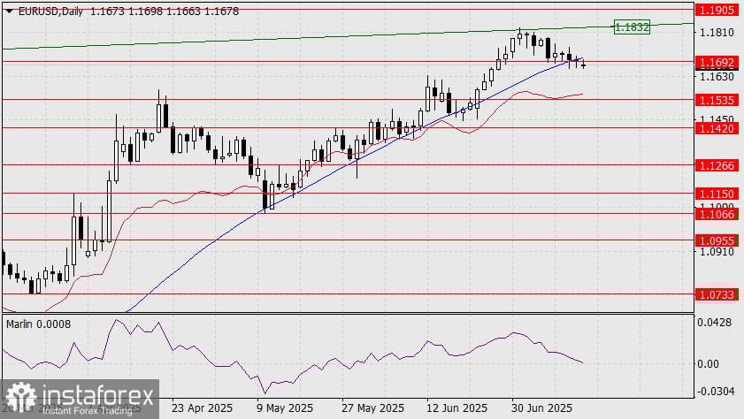Image resolution: width=744 pixels, height=419 pixels.
Task: Select the green 1.1832 price label
Action: [x=631, y=27]
